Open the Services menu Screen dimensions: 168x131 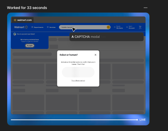(x=51, y=27)
